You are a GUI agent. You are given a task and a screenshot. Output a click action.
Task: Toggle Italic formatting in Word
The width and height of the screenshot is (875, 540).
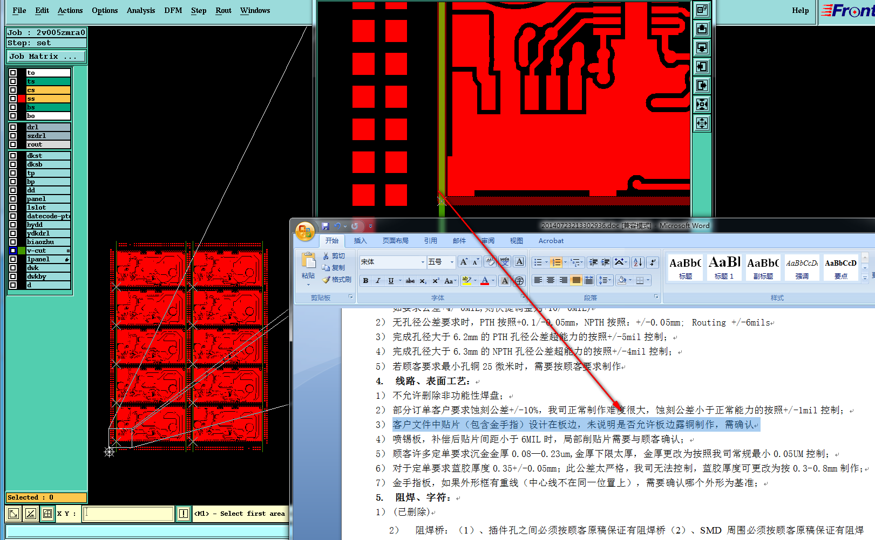coord(378,281)
